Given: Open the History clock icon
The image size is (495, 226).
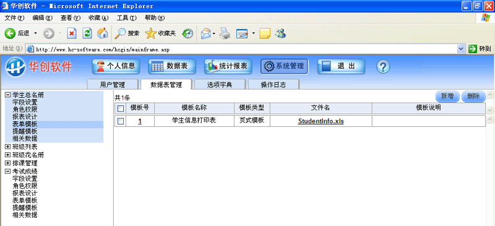Looking at the screenshot, I should (x=188, y=33).
